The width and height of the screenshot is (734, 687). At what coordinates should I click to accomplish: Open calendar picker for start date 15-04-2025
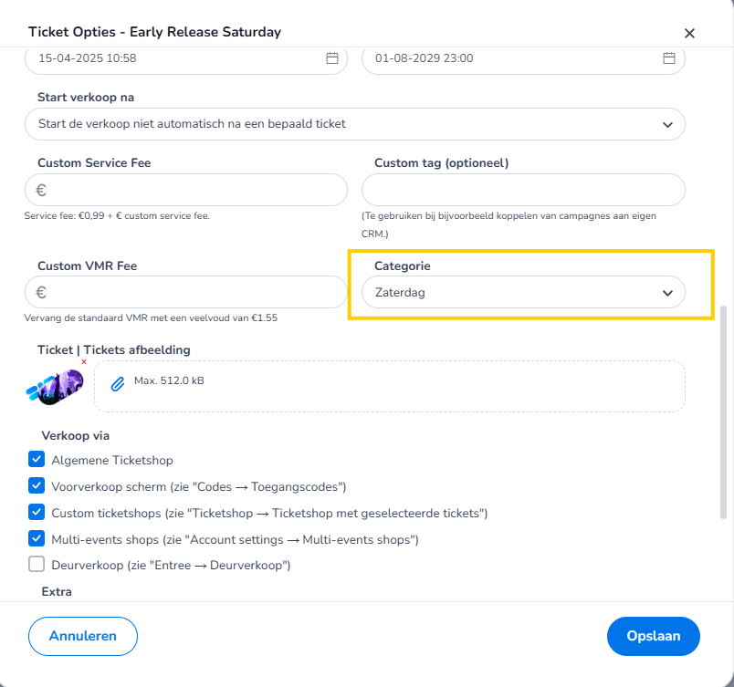(x=332, y=58)
